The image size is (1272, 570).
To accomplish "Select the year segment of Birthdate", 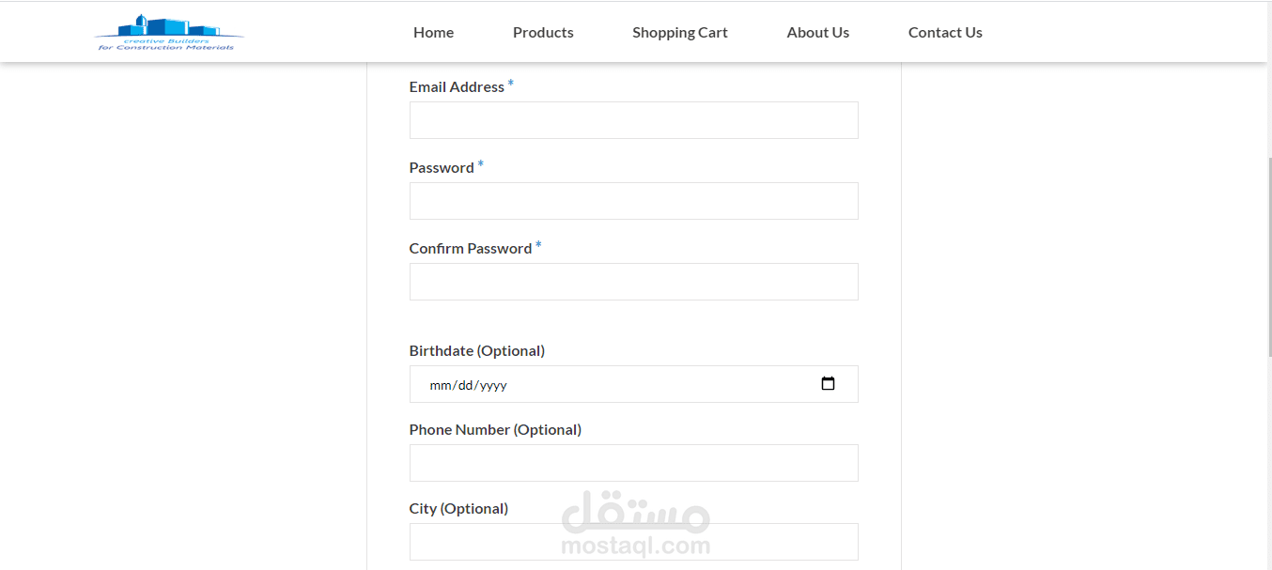I will 494,385.
